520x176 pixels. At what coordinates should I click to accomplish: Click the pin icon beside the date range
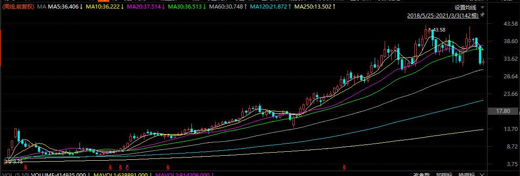pyautogui.click(x=483, y=15)
